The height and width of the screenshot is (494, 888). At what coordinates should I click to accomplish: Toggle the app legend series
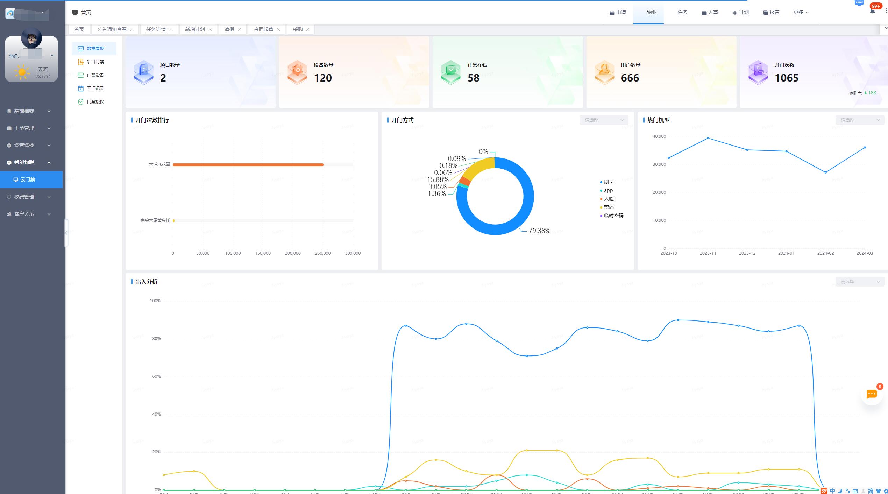click(606, 190)
